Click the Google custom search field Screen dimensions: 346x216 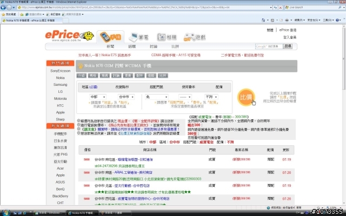pyautogui.click(x=269, y=46)
